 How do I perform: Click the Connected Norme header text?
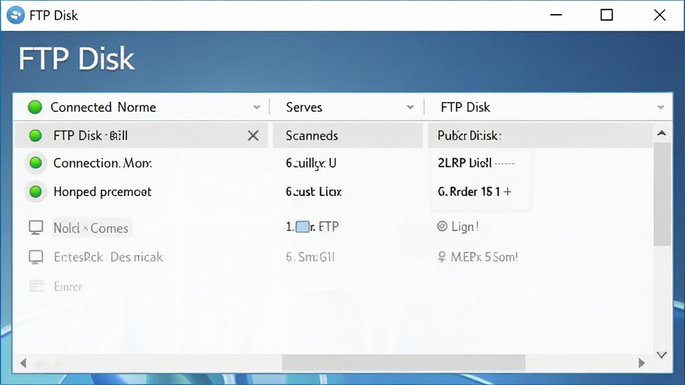(103, 108)
